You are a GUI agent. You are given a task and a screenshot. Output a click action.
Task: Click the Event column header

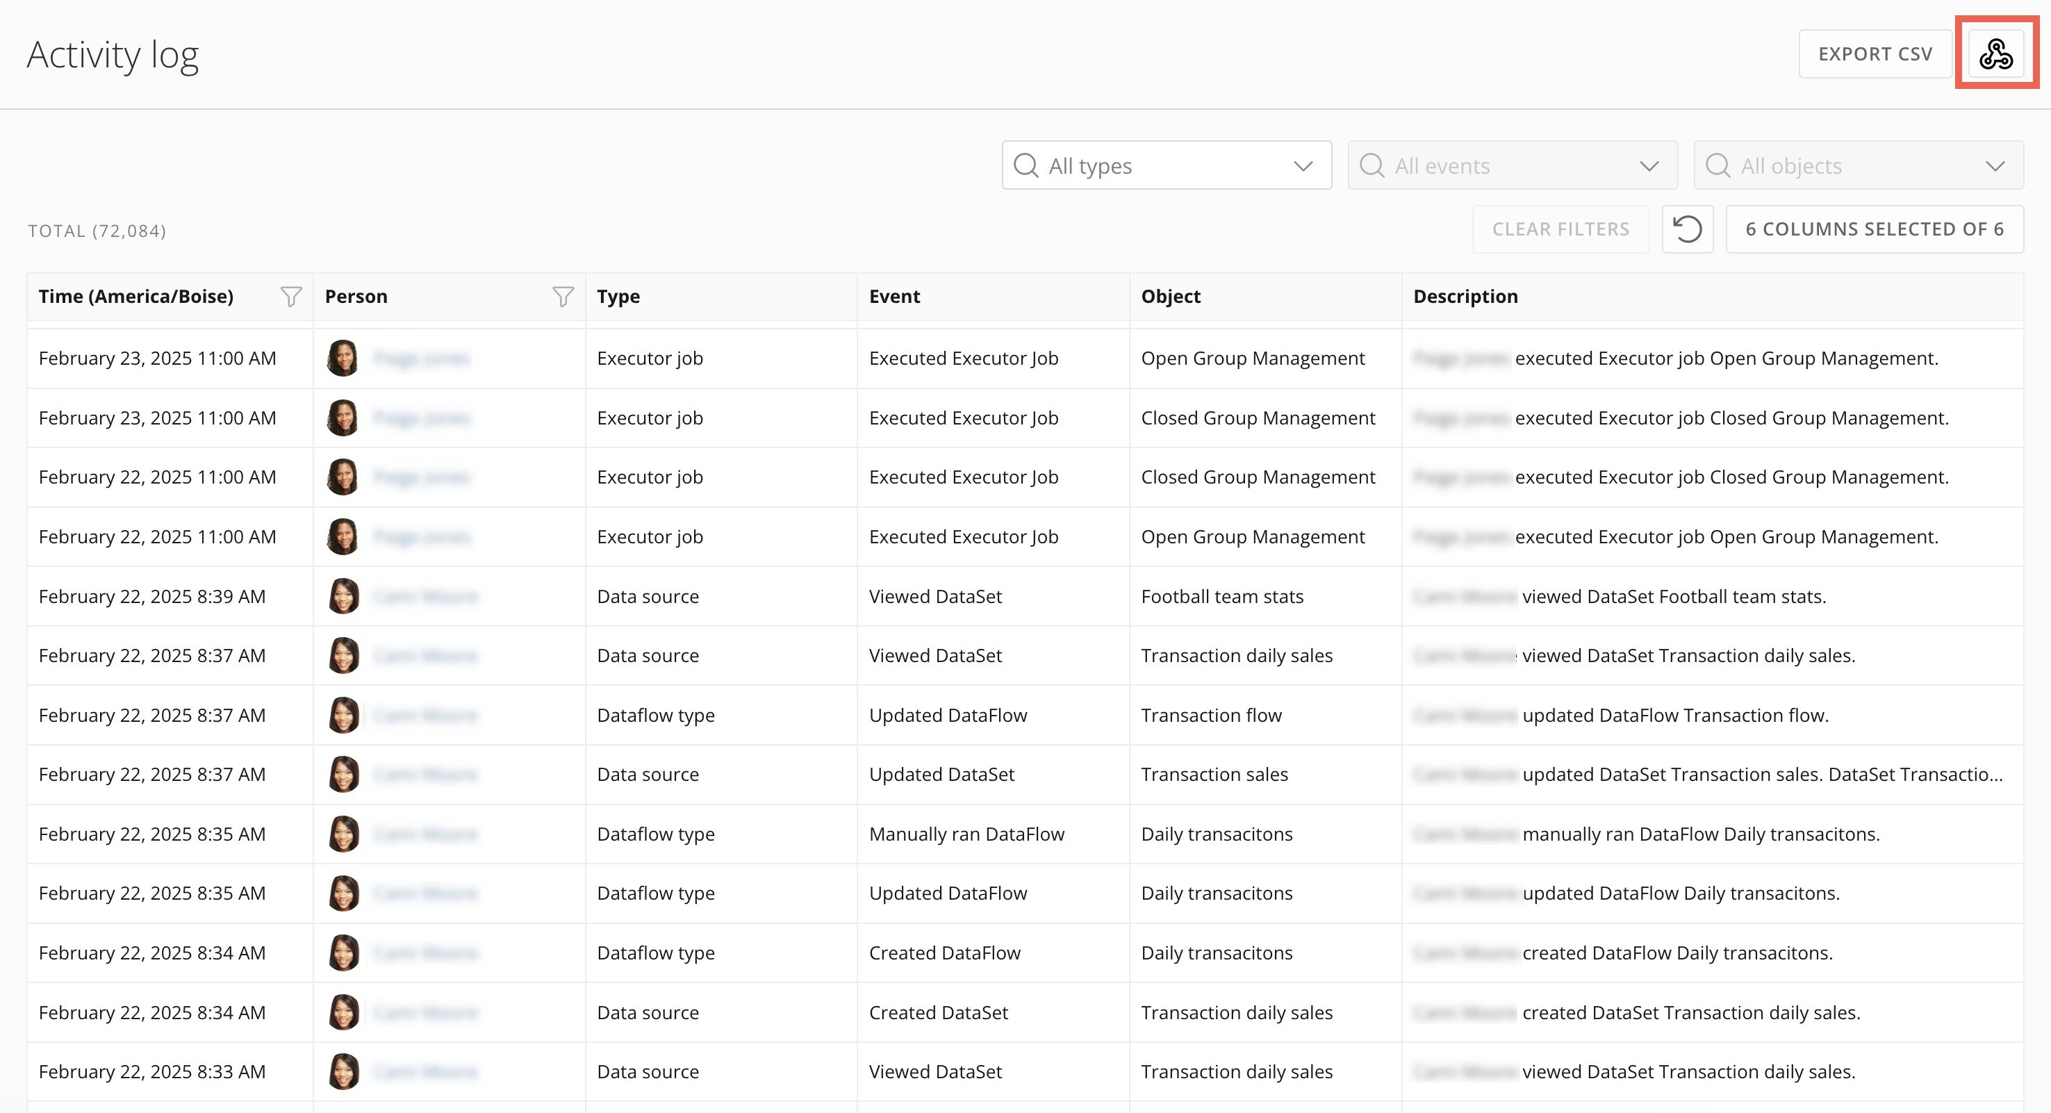tap(894, 297)
